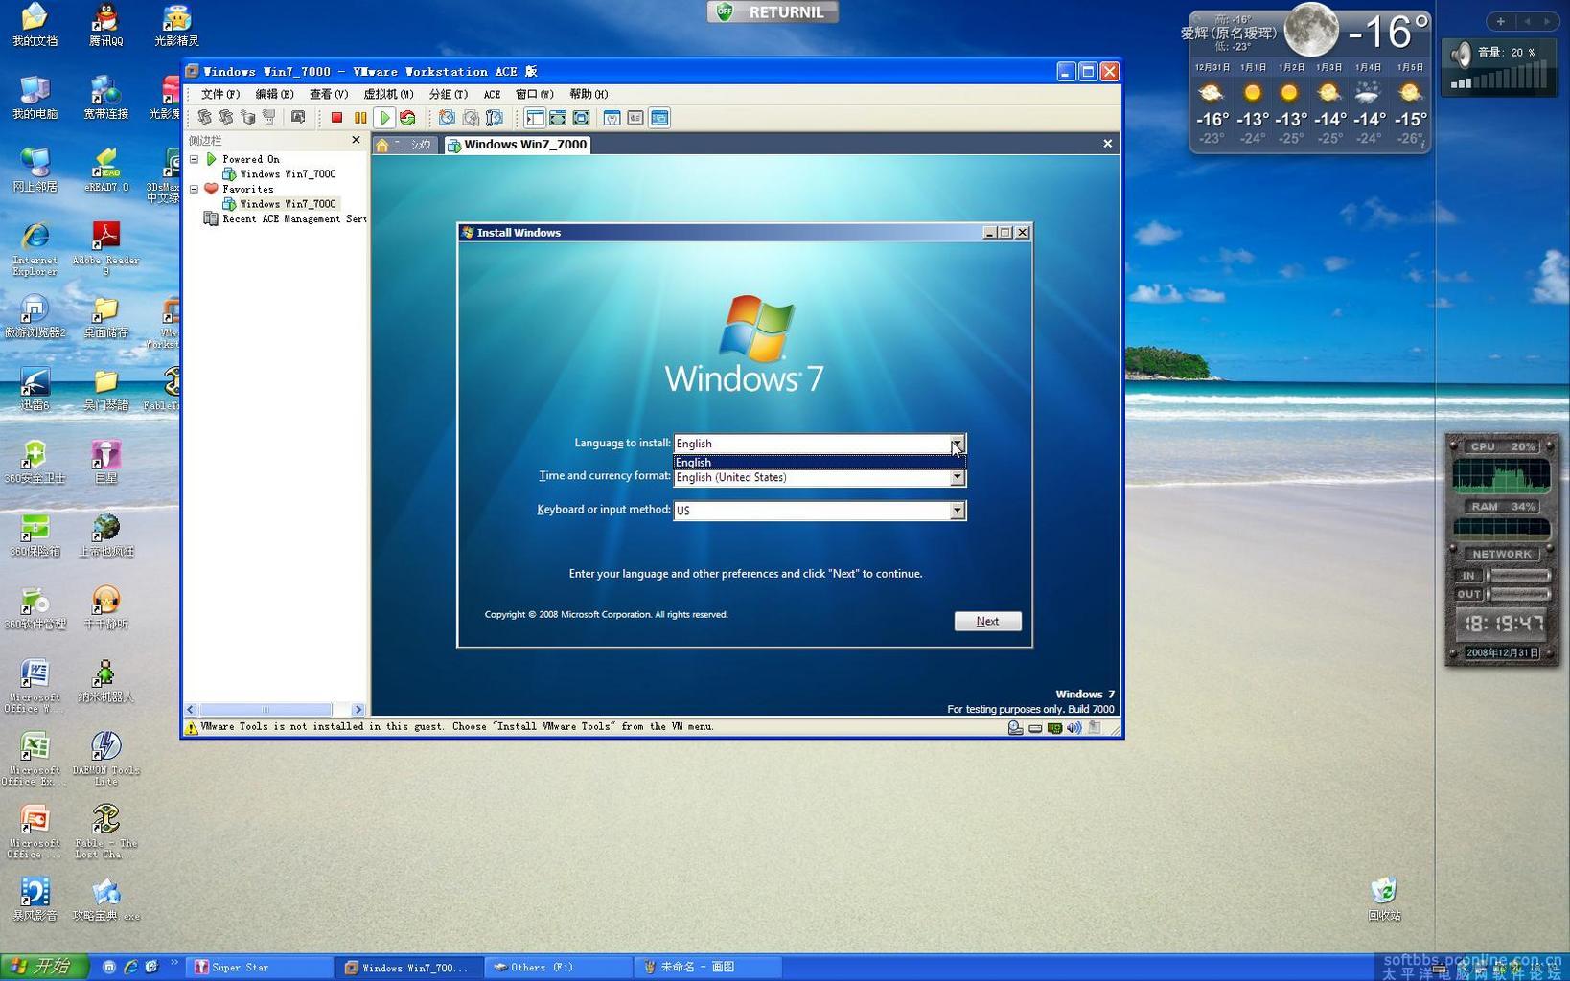
Task: Click the red Power Off button in VMware toolbar
Action: click(336, 118)
